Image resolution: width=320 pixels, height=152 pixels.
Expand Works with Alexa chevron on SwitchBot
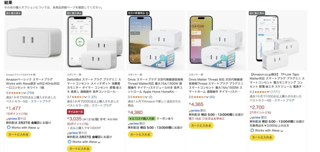click(x=99, y=142)
